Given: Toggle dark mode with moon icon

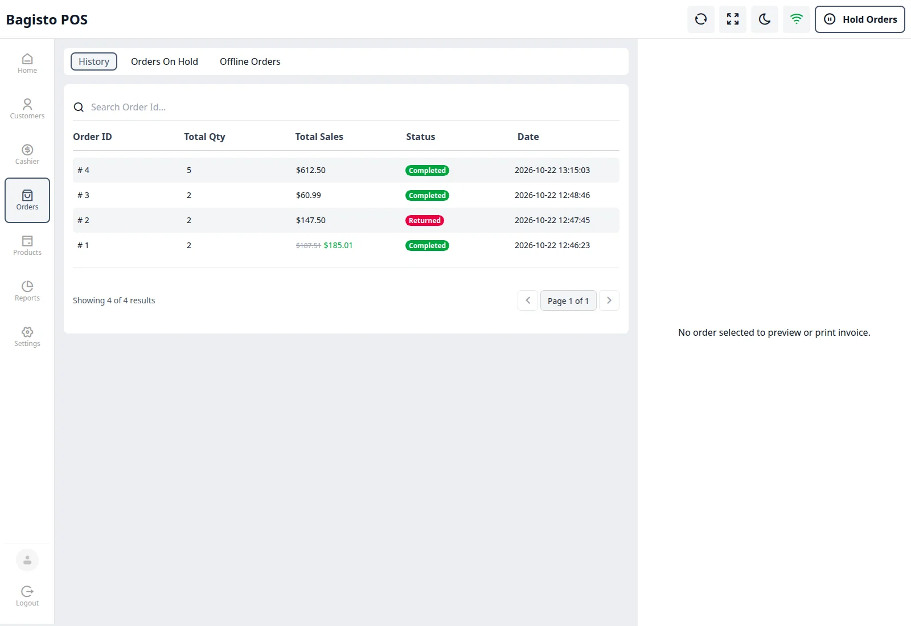Looking at the screenshot, I should click(x=765, y=19).
